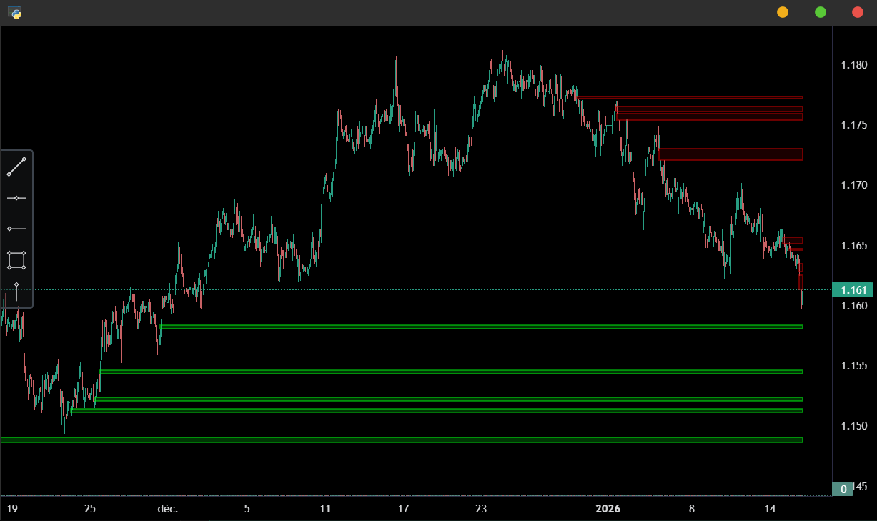
Task: Select the topmost thin red zone
Action: coord(690,98)
